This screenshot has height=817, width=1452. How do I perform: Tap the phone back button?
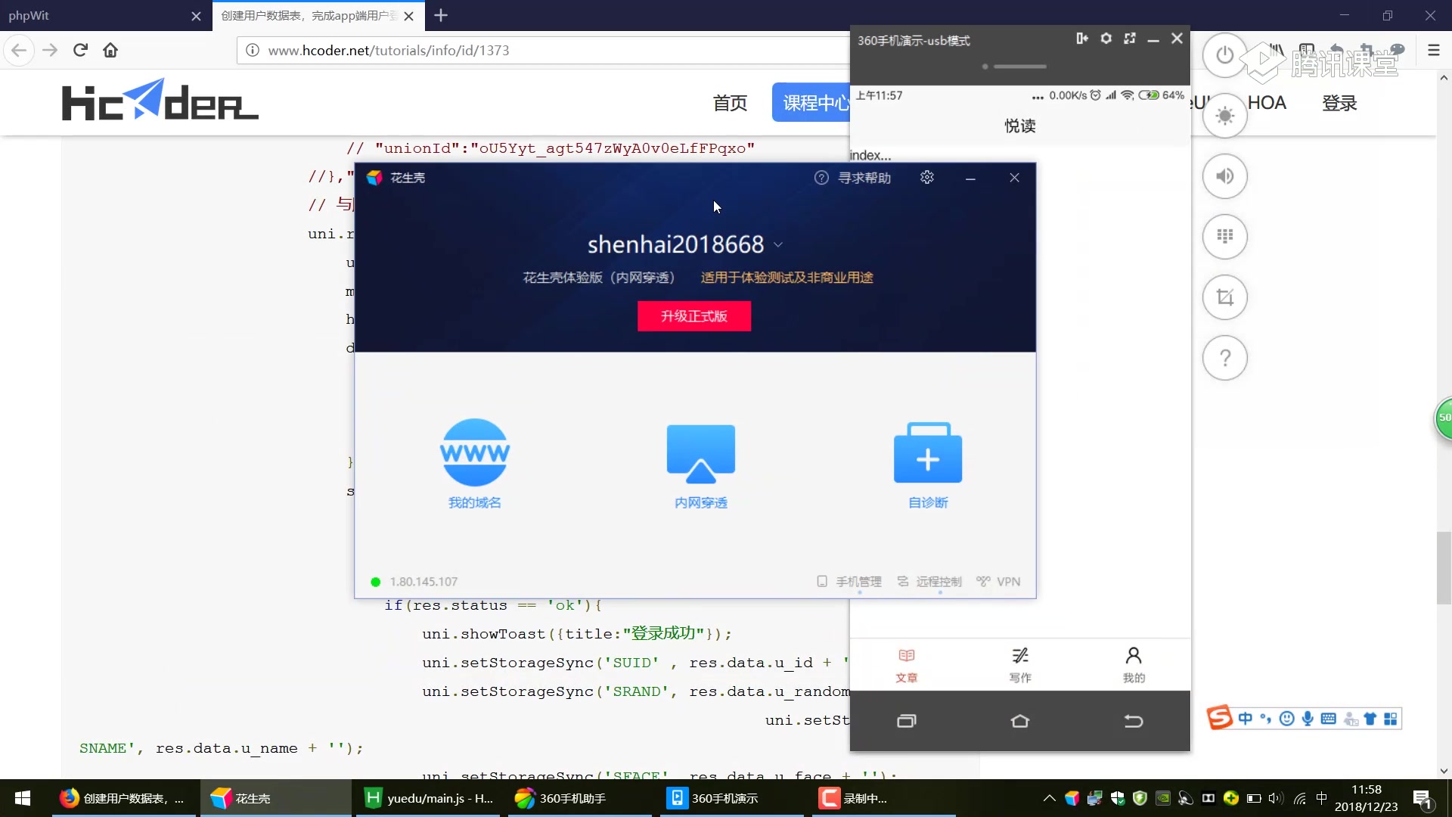[1134, 721]
